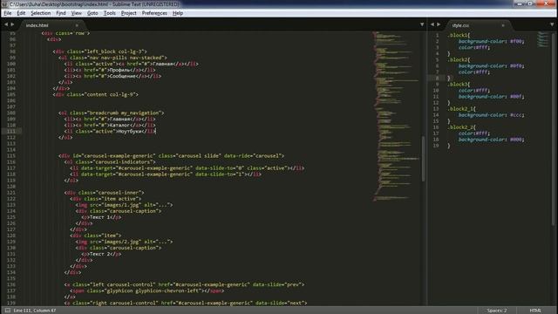The width and height of the screenshot is (558, 314).
Task: Open the Find menu
Action: tap(61, 13)
